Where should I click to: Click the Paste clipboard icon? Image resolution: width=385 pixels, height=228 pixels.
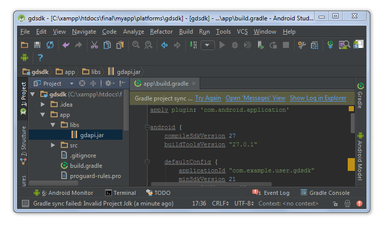coord(120,45)
